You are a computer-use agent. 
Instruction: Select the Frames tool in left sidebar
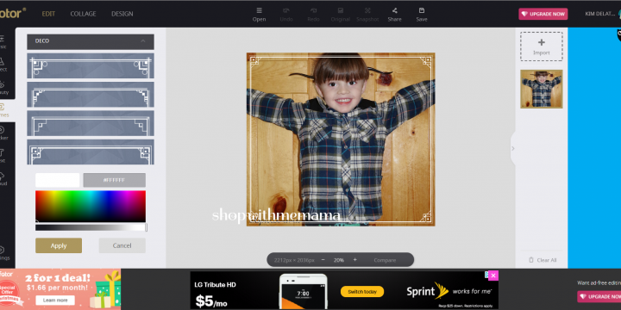3,110
